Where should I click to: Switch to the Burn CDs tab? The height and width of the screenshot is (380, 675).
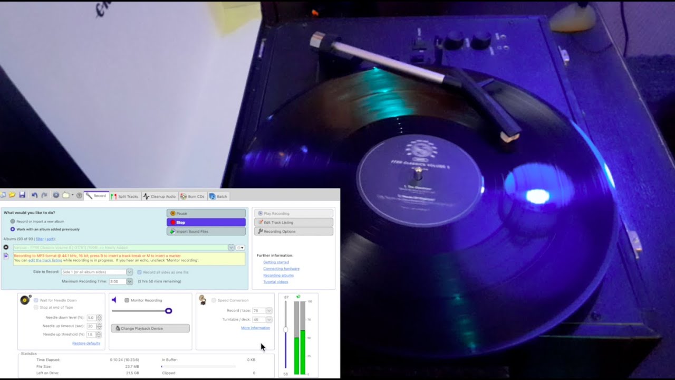pos(192,196)
